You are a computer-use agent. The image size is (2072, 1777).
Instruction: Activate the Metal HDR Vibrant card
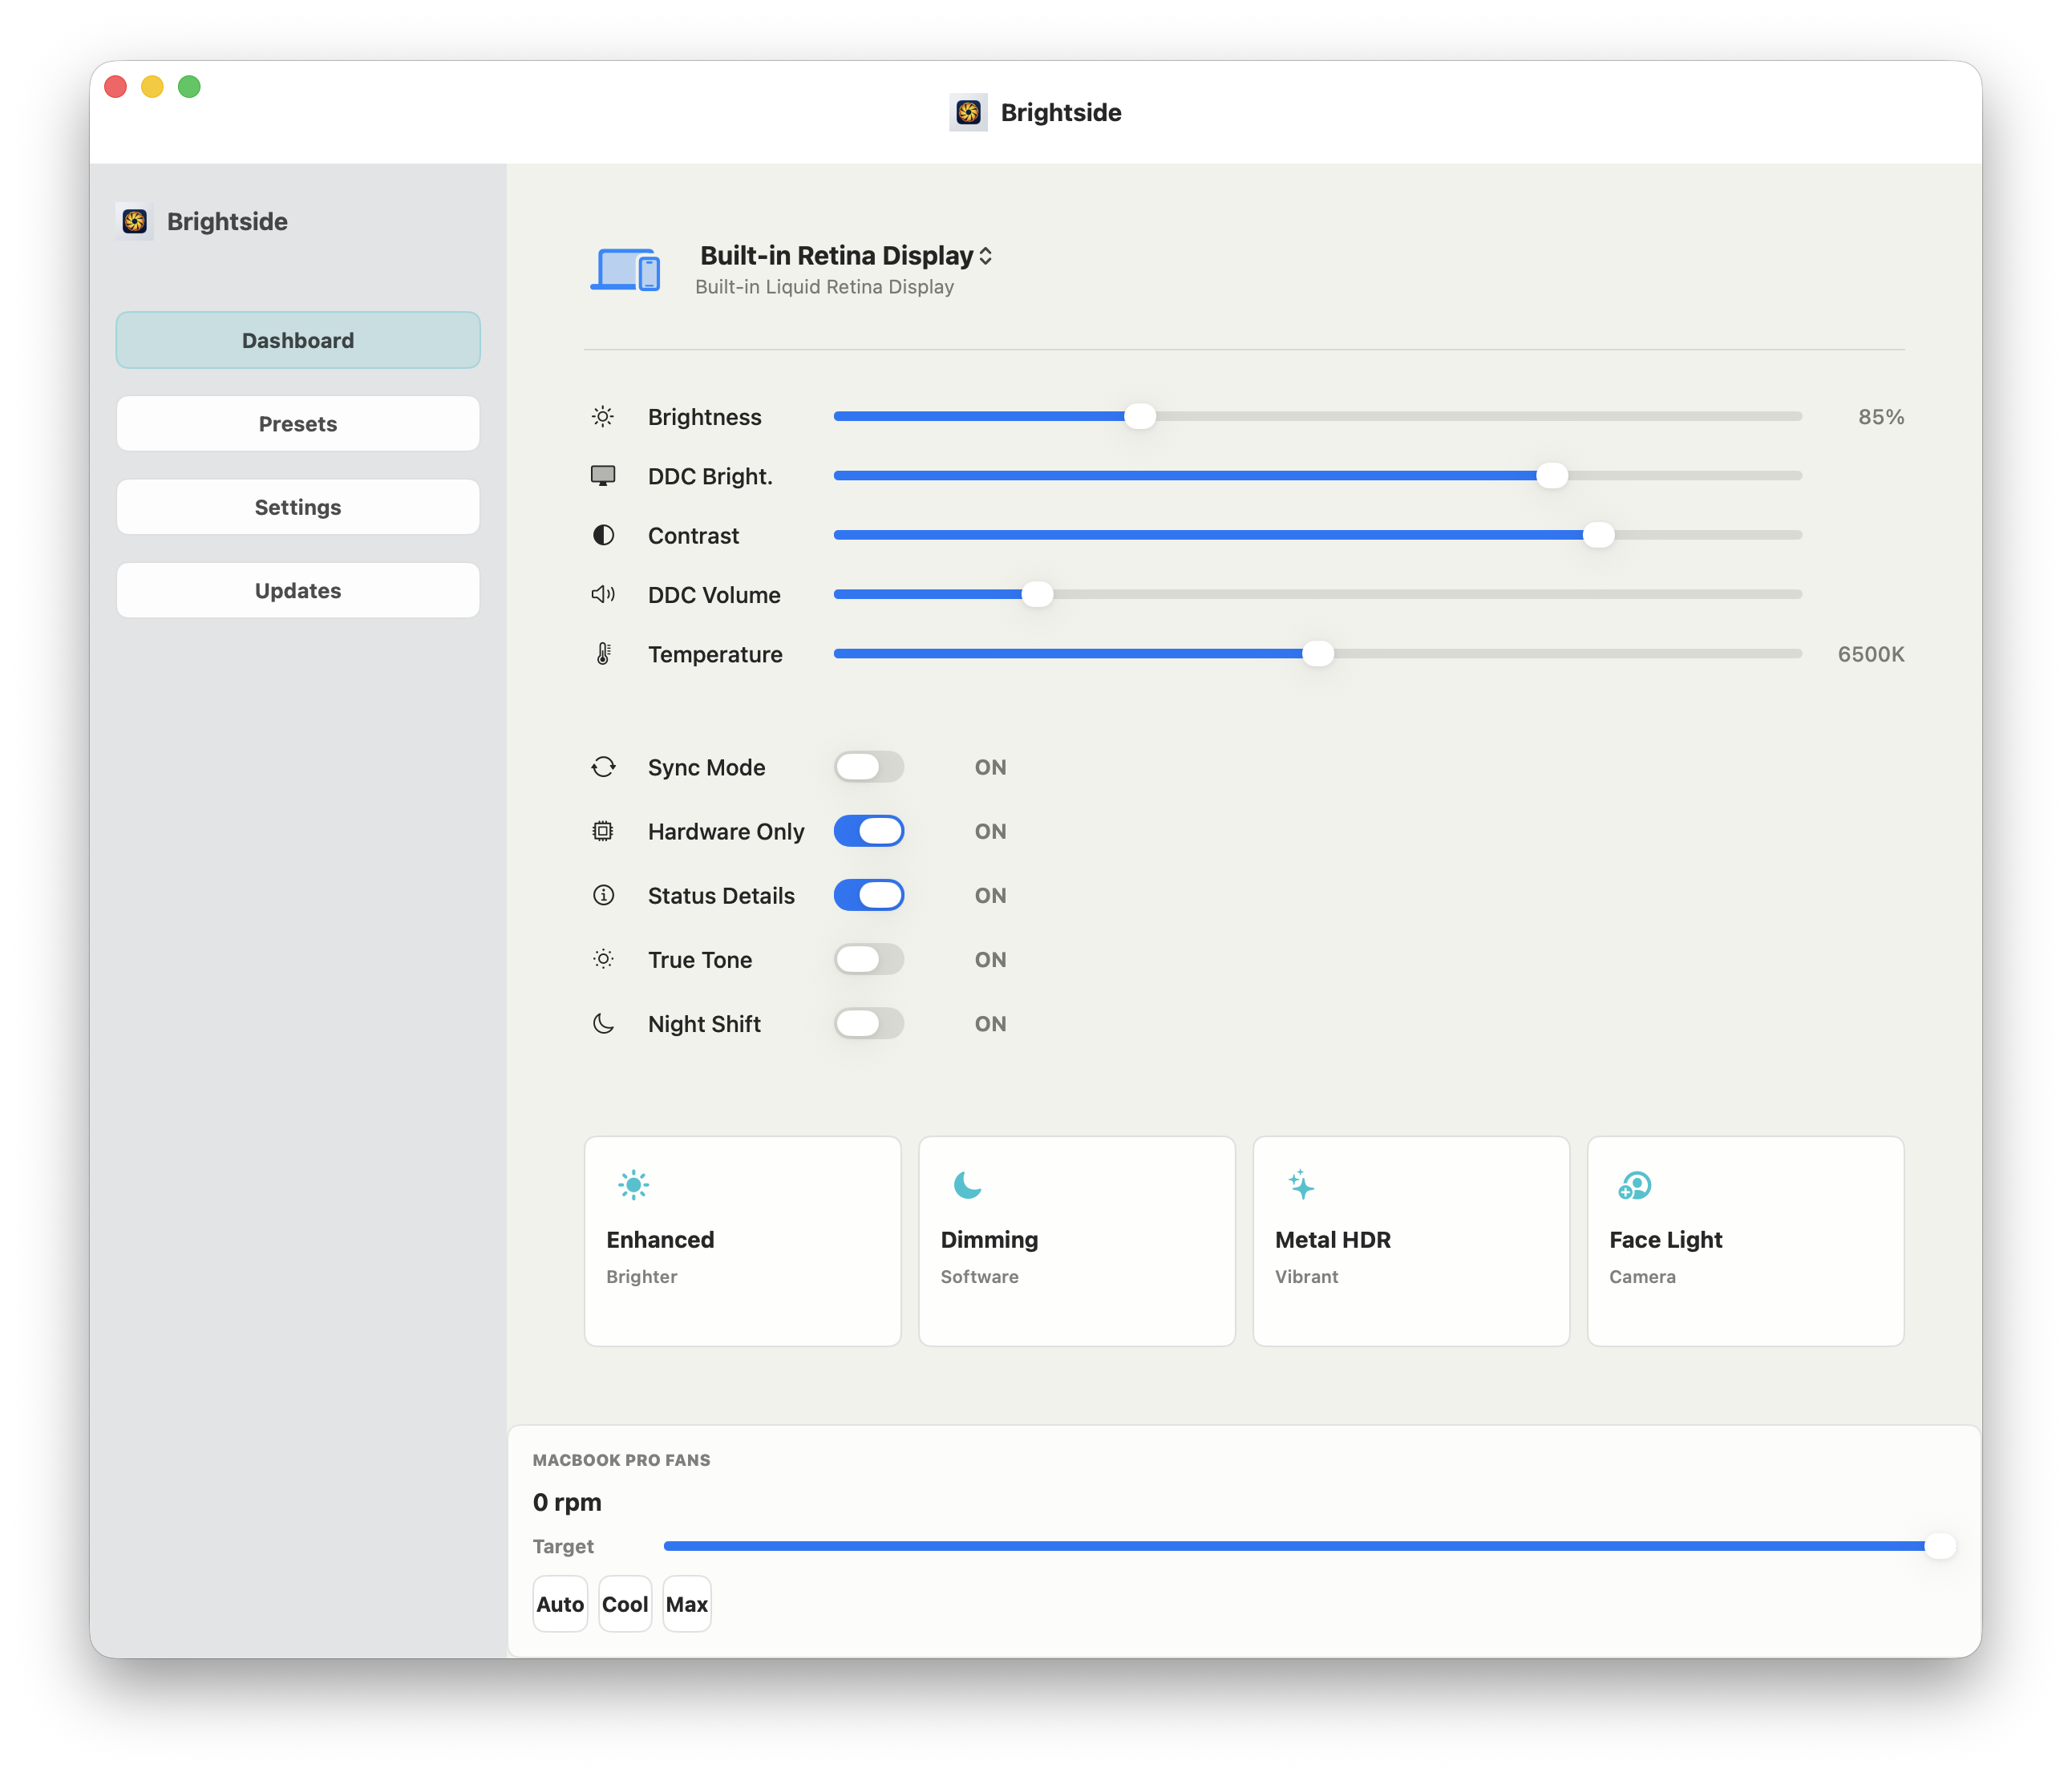pyautogui.click(x=1411, y=1241)
